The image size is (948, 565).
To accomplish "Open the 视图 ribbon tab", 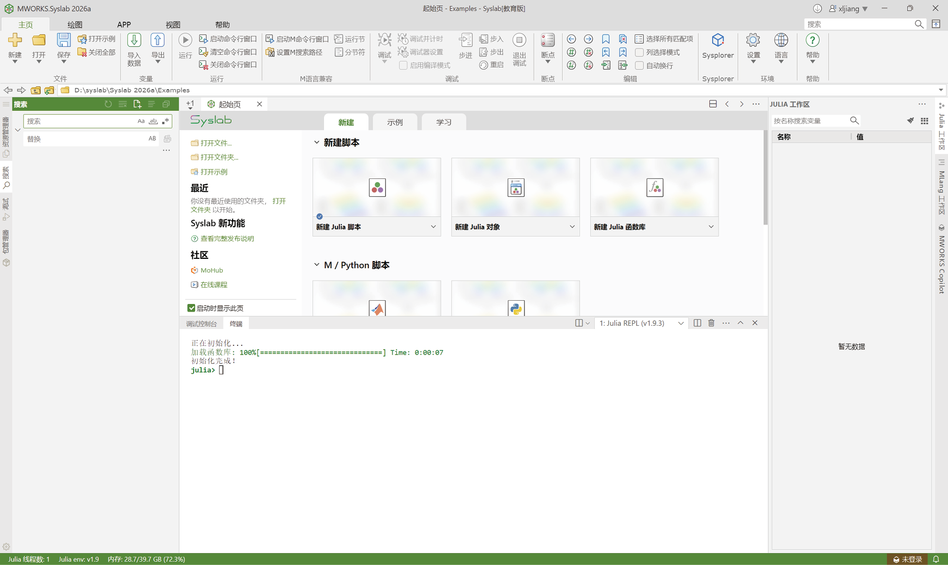I will [x=173, y=24].
